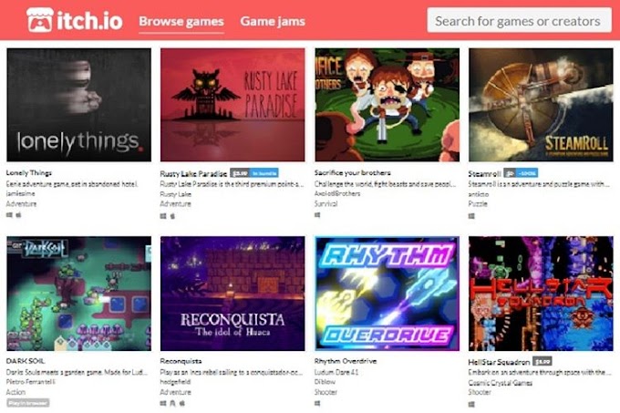Click Windows icon under Rhythm Overdrive
Viewport: 620px width, 413px height.
(x=317, y=403)
